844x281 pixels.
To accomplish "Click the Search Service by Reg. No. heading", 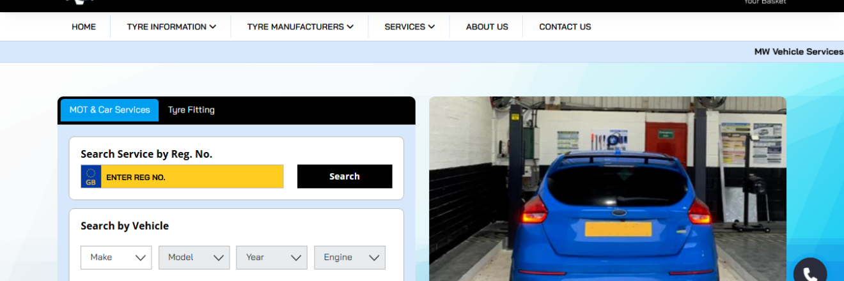I will click(x=146, y=154).
